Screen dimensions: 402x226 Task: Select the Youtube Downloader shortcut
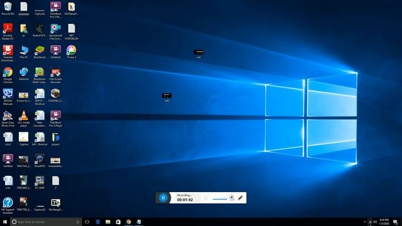point(8,53)
